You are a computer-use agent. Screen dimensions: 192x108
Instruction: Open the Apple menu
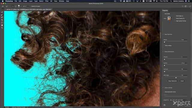point(3,1)
